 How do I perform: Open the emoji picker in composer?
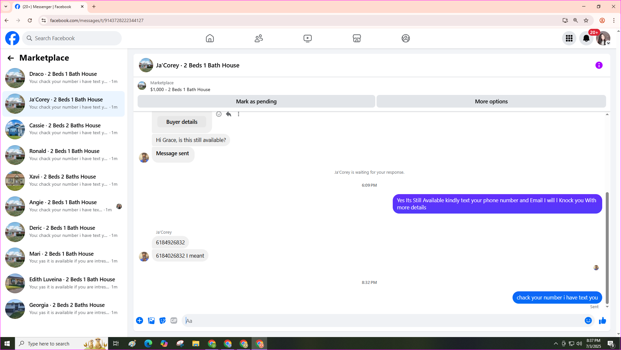588,321
